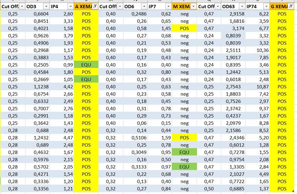Click the Cut Off cell 0,50 in last row

pos(209,189)
